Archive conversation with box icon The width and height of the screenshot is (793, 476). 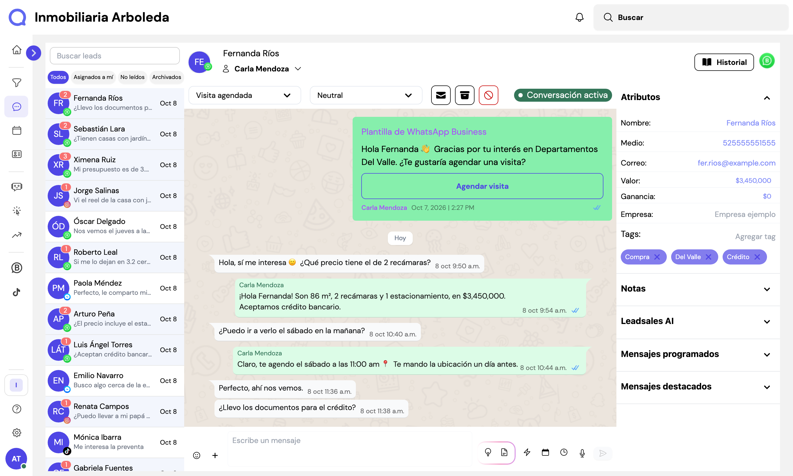[x=464, y=95]
